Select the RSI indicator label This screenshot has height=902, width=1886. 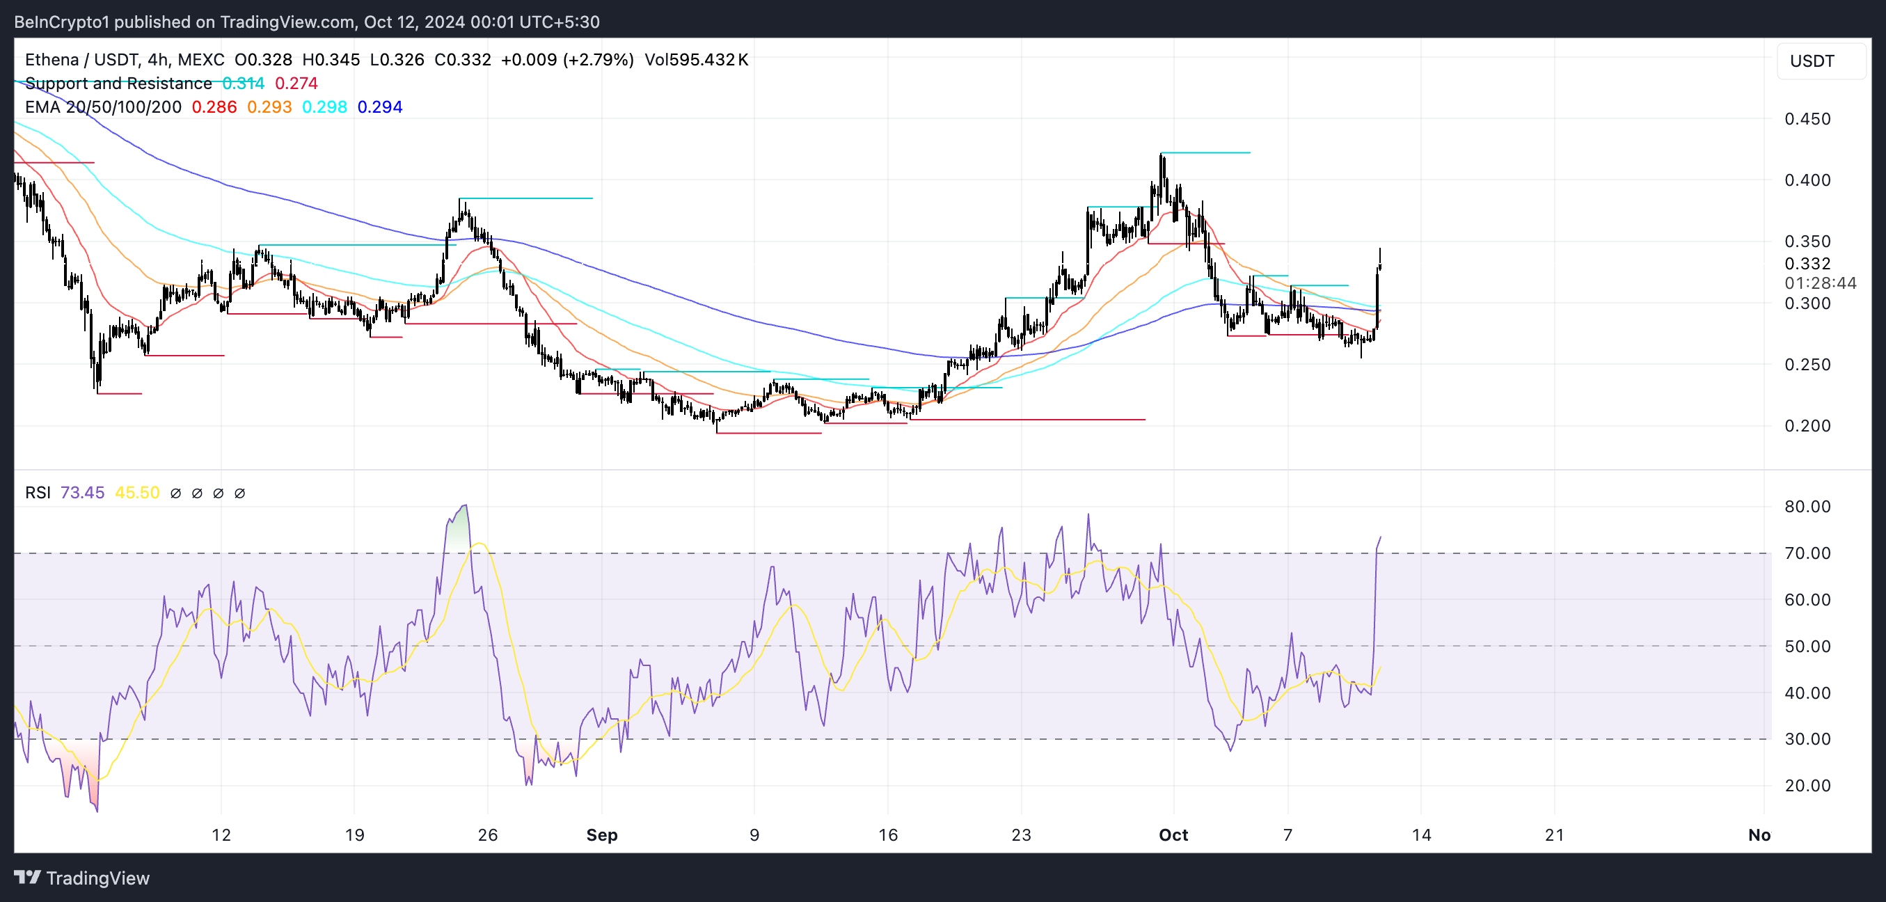tap(38, 493)
